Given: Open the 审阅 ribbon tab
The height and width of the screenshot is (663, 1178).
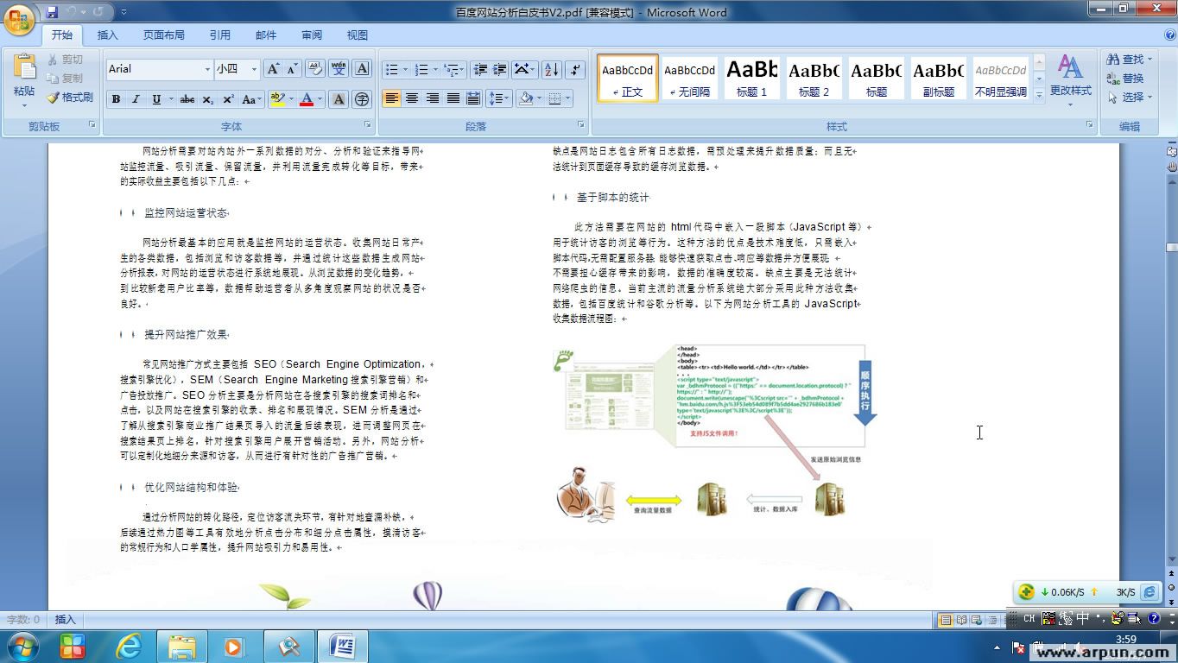Looking at the screenshot, I should (x=312, y=35).
